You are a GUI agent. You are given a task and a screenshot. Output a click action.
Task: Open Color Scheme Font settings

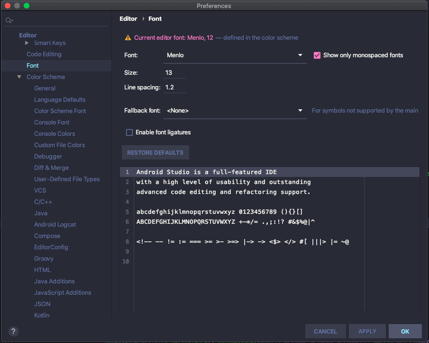tap(60, 111)
